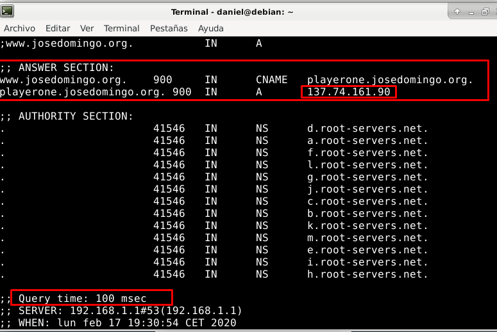This screenshot has height=332, width=497.
Task: Click the a.root-servers.net entry
Action: [x=367, y=141]
